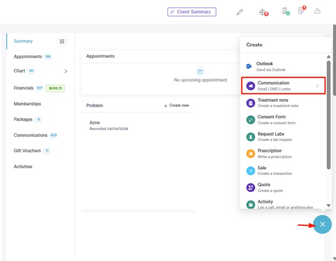
Task: Close the Create menu with blue X button
Action: 322,224
